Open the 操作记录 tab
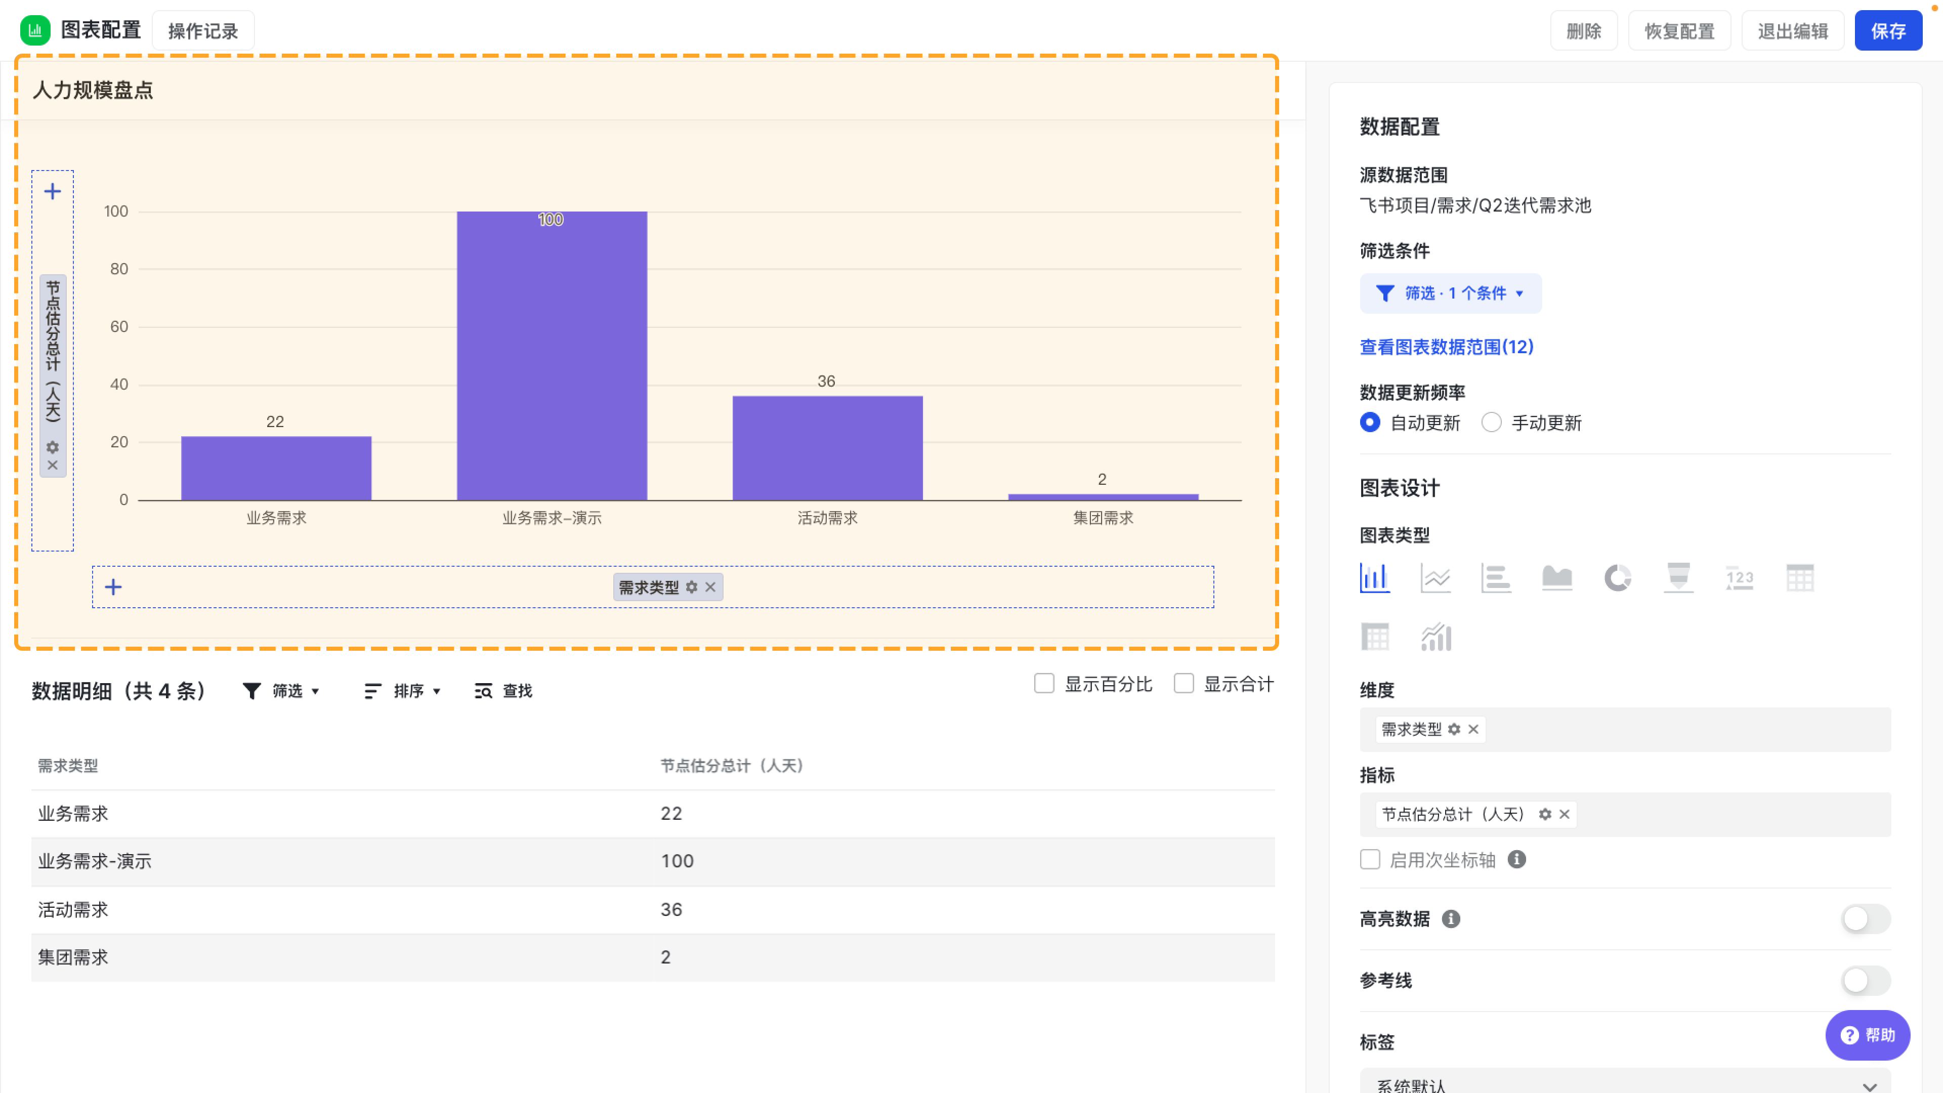The image size is (1943, 1093). [x=203, y=31]
